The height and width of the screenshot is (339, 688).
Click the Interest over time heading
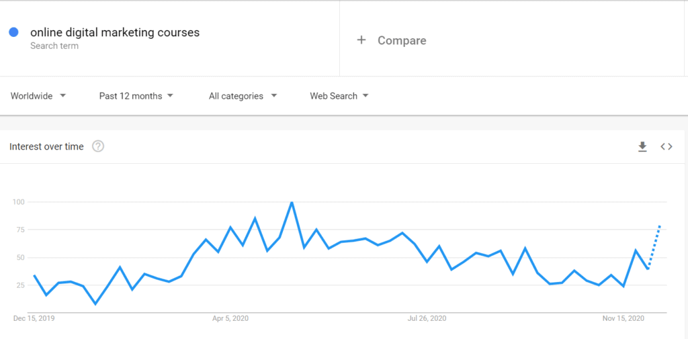[x=46, y=146]
